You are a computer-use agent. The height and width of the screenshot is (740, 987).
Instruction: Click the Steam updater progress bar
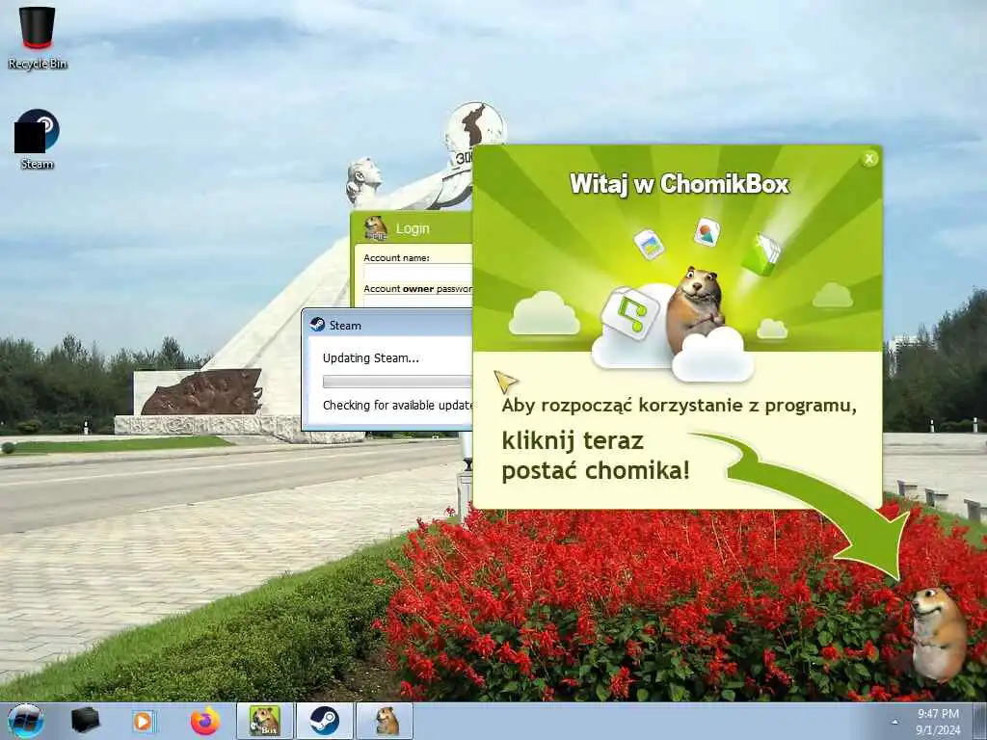click(397, 382)
